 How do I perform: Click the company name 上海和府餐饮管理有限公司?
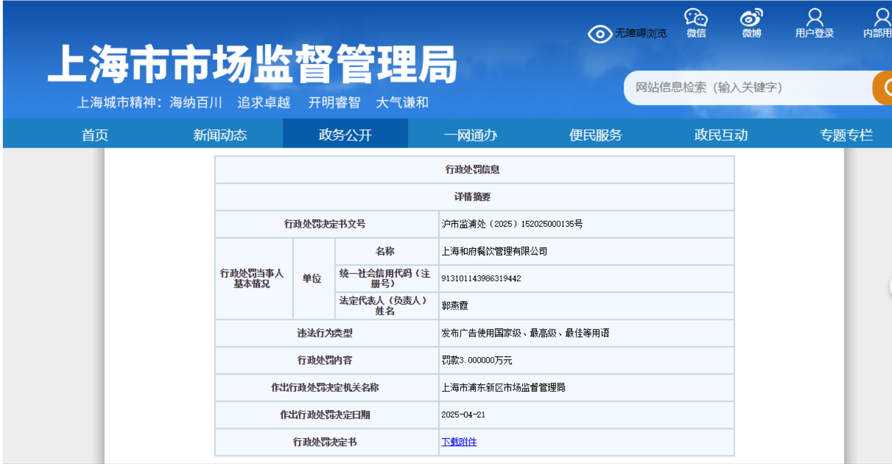pos(494,251)
